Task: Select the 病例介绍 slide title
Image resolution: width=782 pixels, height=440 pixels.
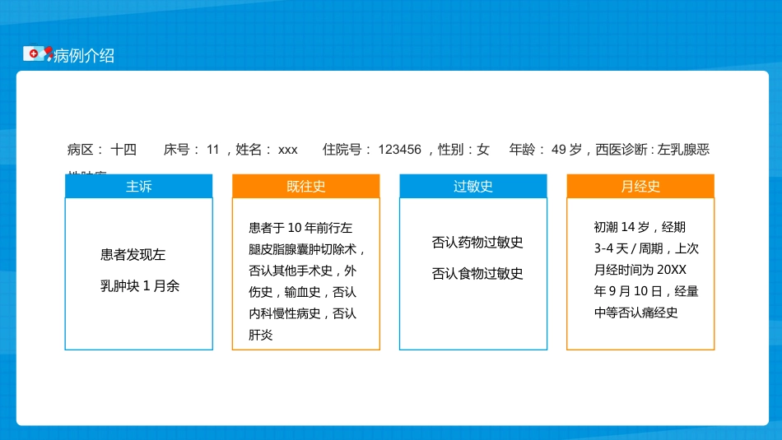Action: (x=84, y=55)
